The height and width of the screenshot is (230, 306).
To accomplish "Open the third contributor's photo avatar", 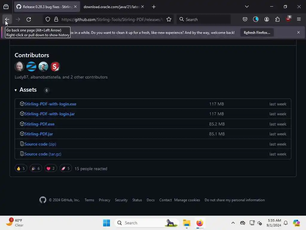I will pyautogui.click(x=43, y=66).
